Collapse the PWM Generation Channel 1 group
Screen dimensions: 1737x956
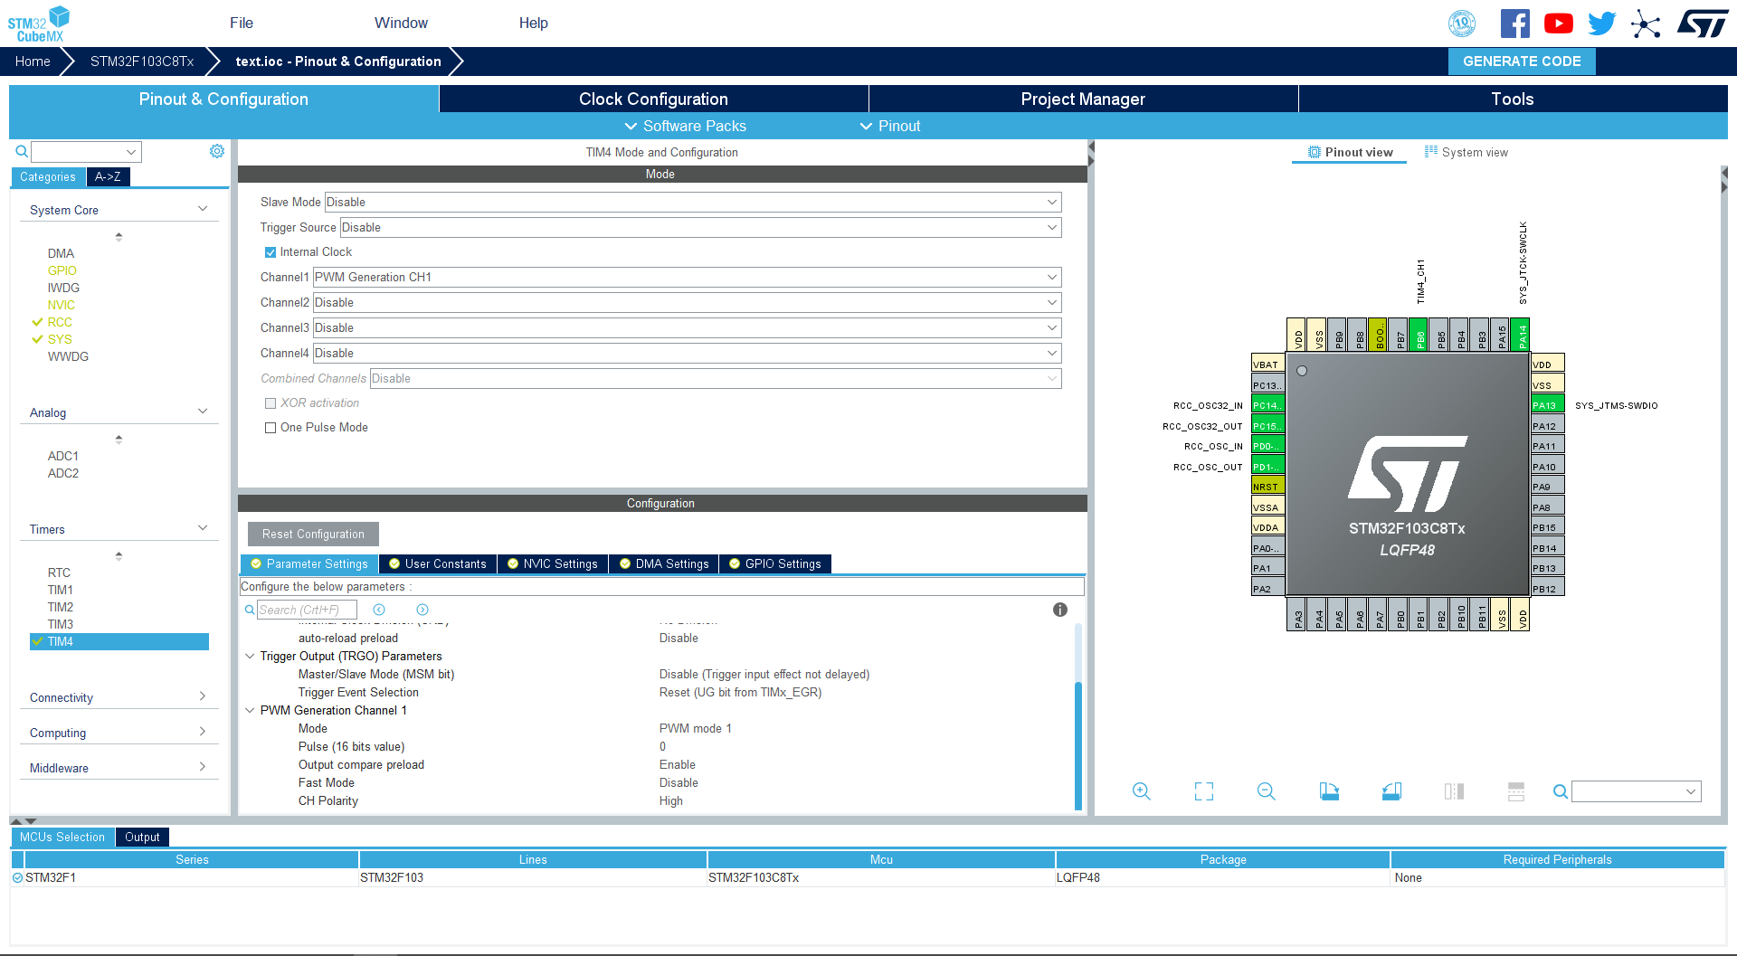pos(250,710)
